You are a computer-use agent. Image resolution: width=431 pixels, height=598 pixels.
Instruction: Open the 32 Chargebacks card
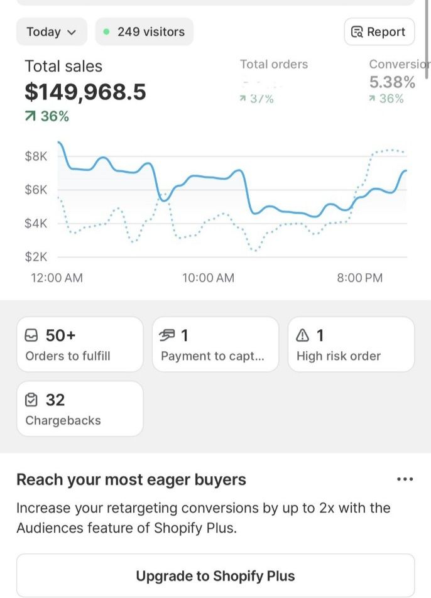80,408
